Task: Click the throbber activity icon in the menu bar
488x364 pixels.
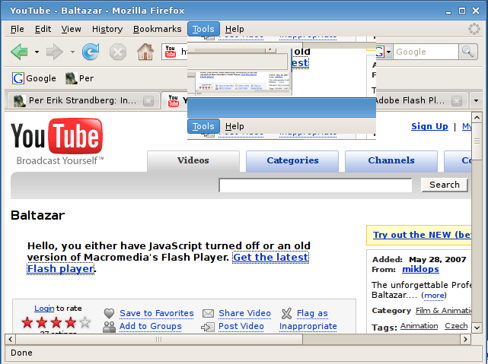Action: coord(474,29)
